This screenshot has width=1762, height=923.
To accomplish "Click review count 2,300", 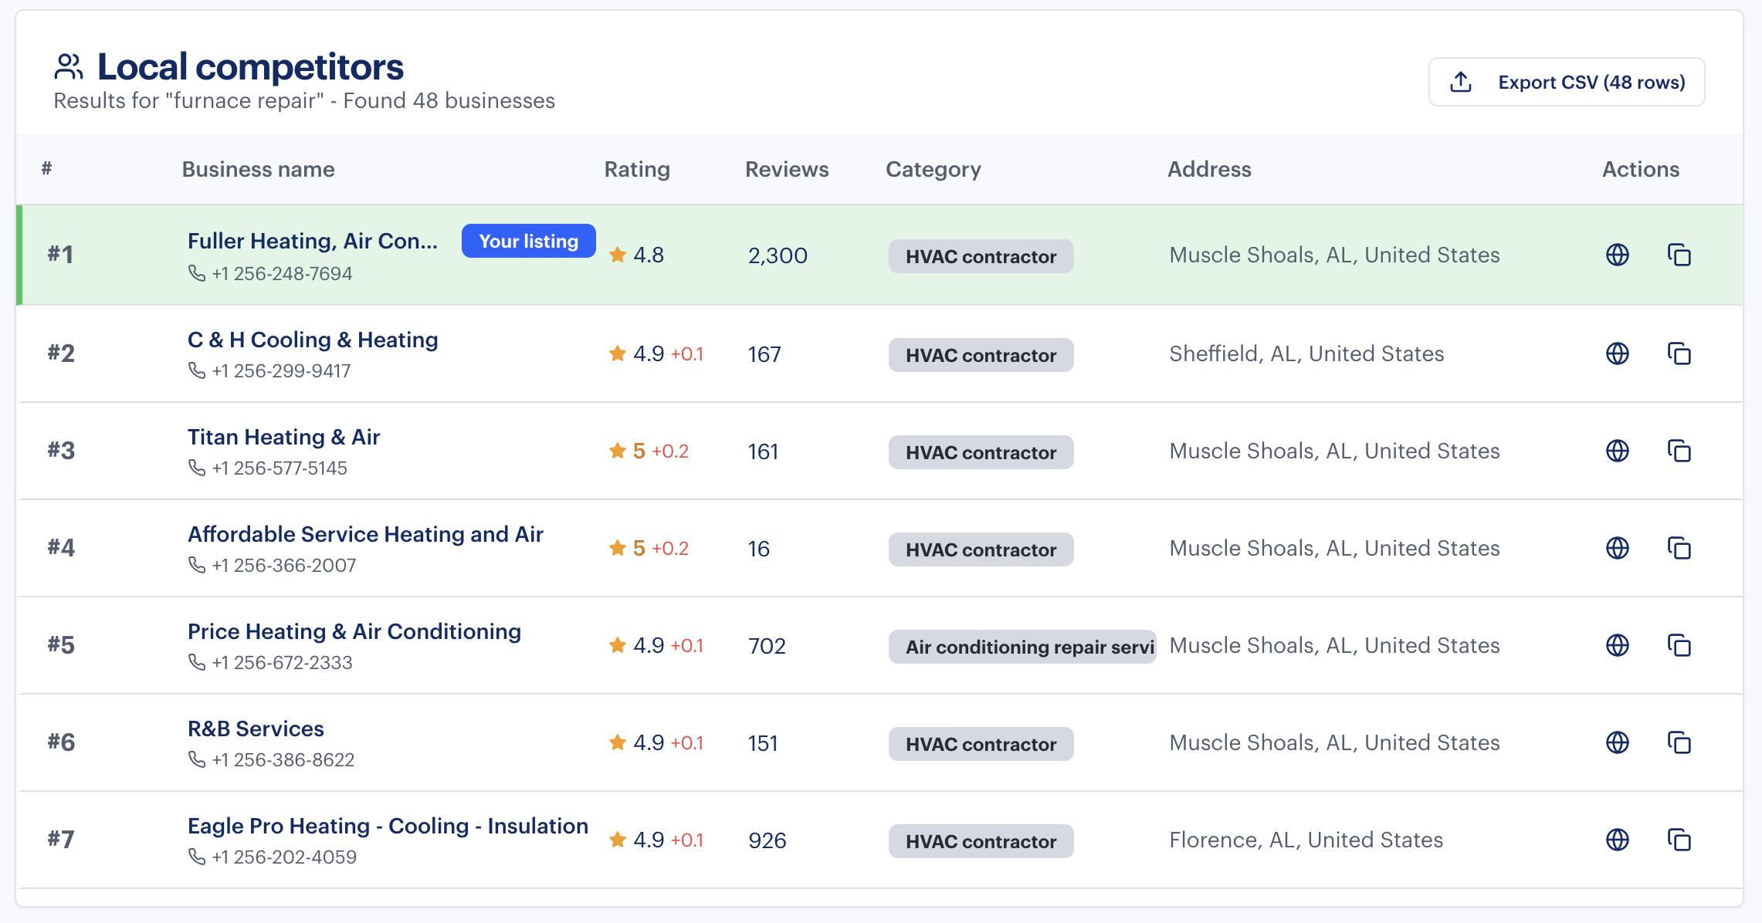I will [778, 255].
